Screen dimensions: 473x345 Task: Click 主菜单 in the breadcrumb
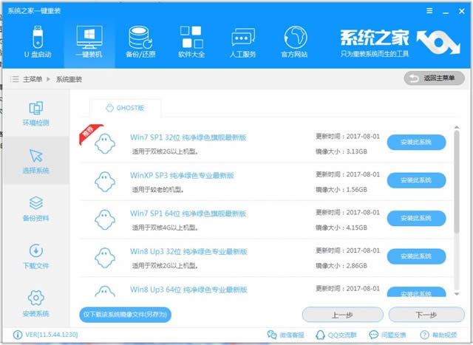(33, 79)
